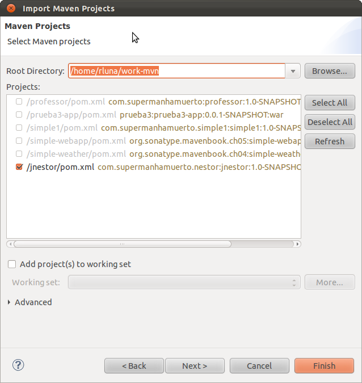Check the /professor/pom.xml project checkbox

pyautogui.click(x=19, y=102)
